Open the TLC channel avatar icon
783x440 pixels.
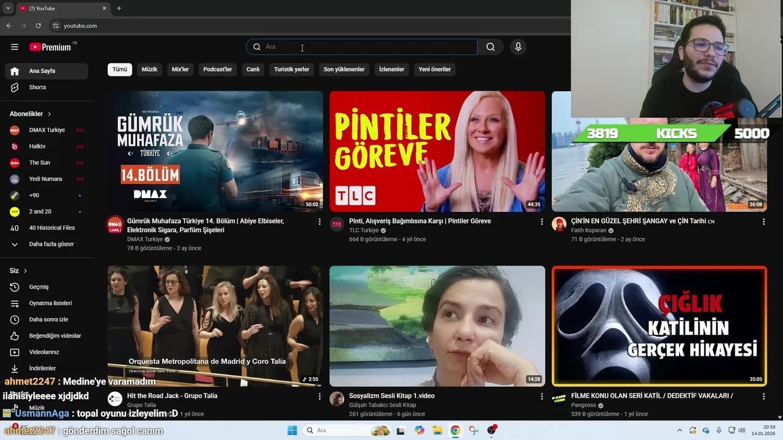click(x=337, y=224)
